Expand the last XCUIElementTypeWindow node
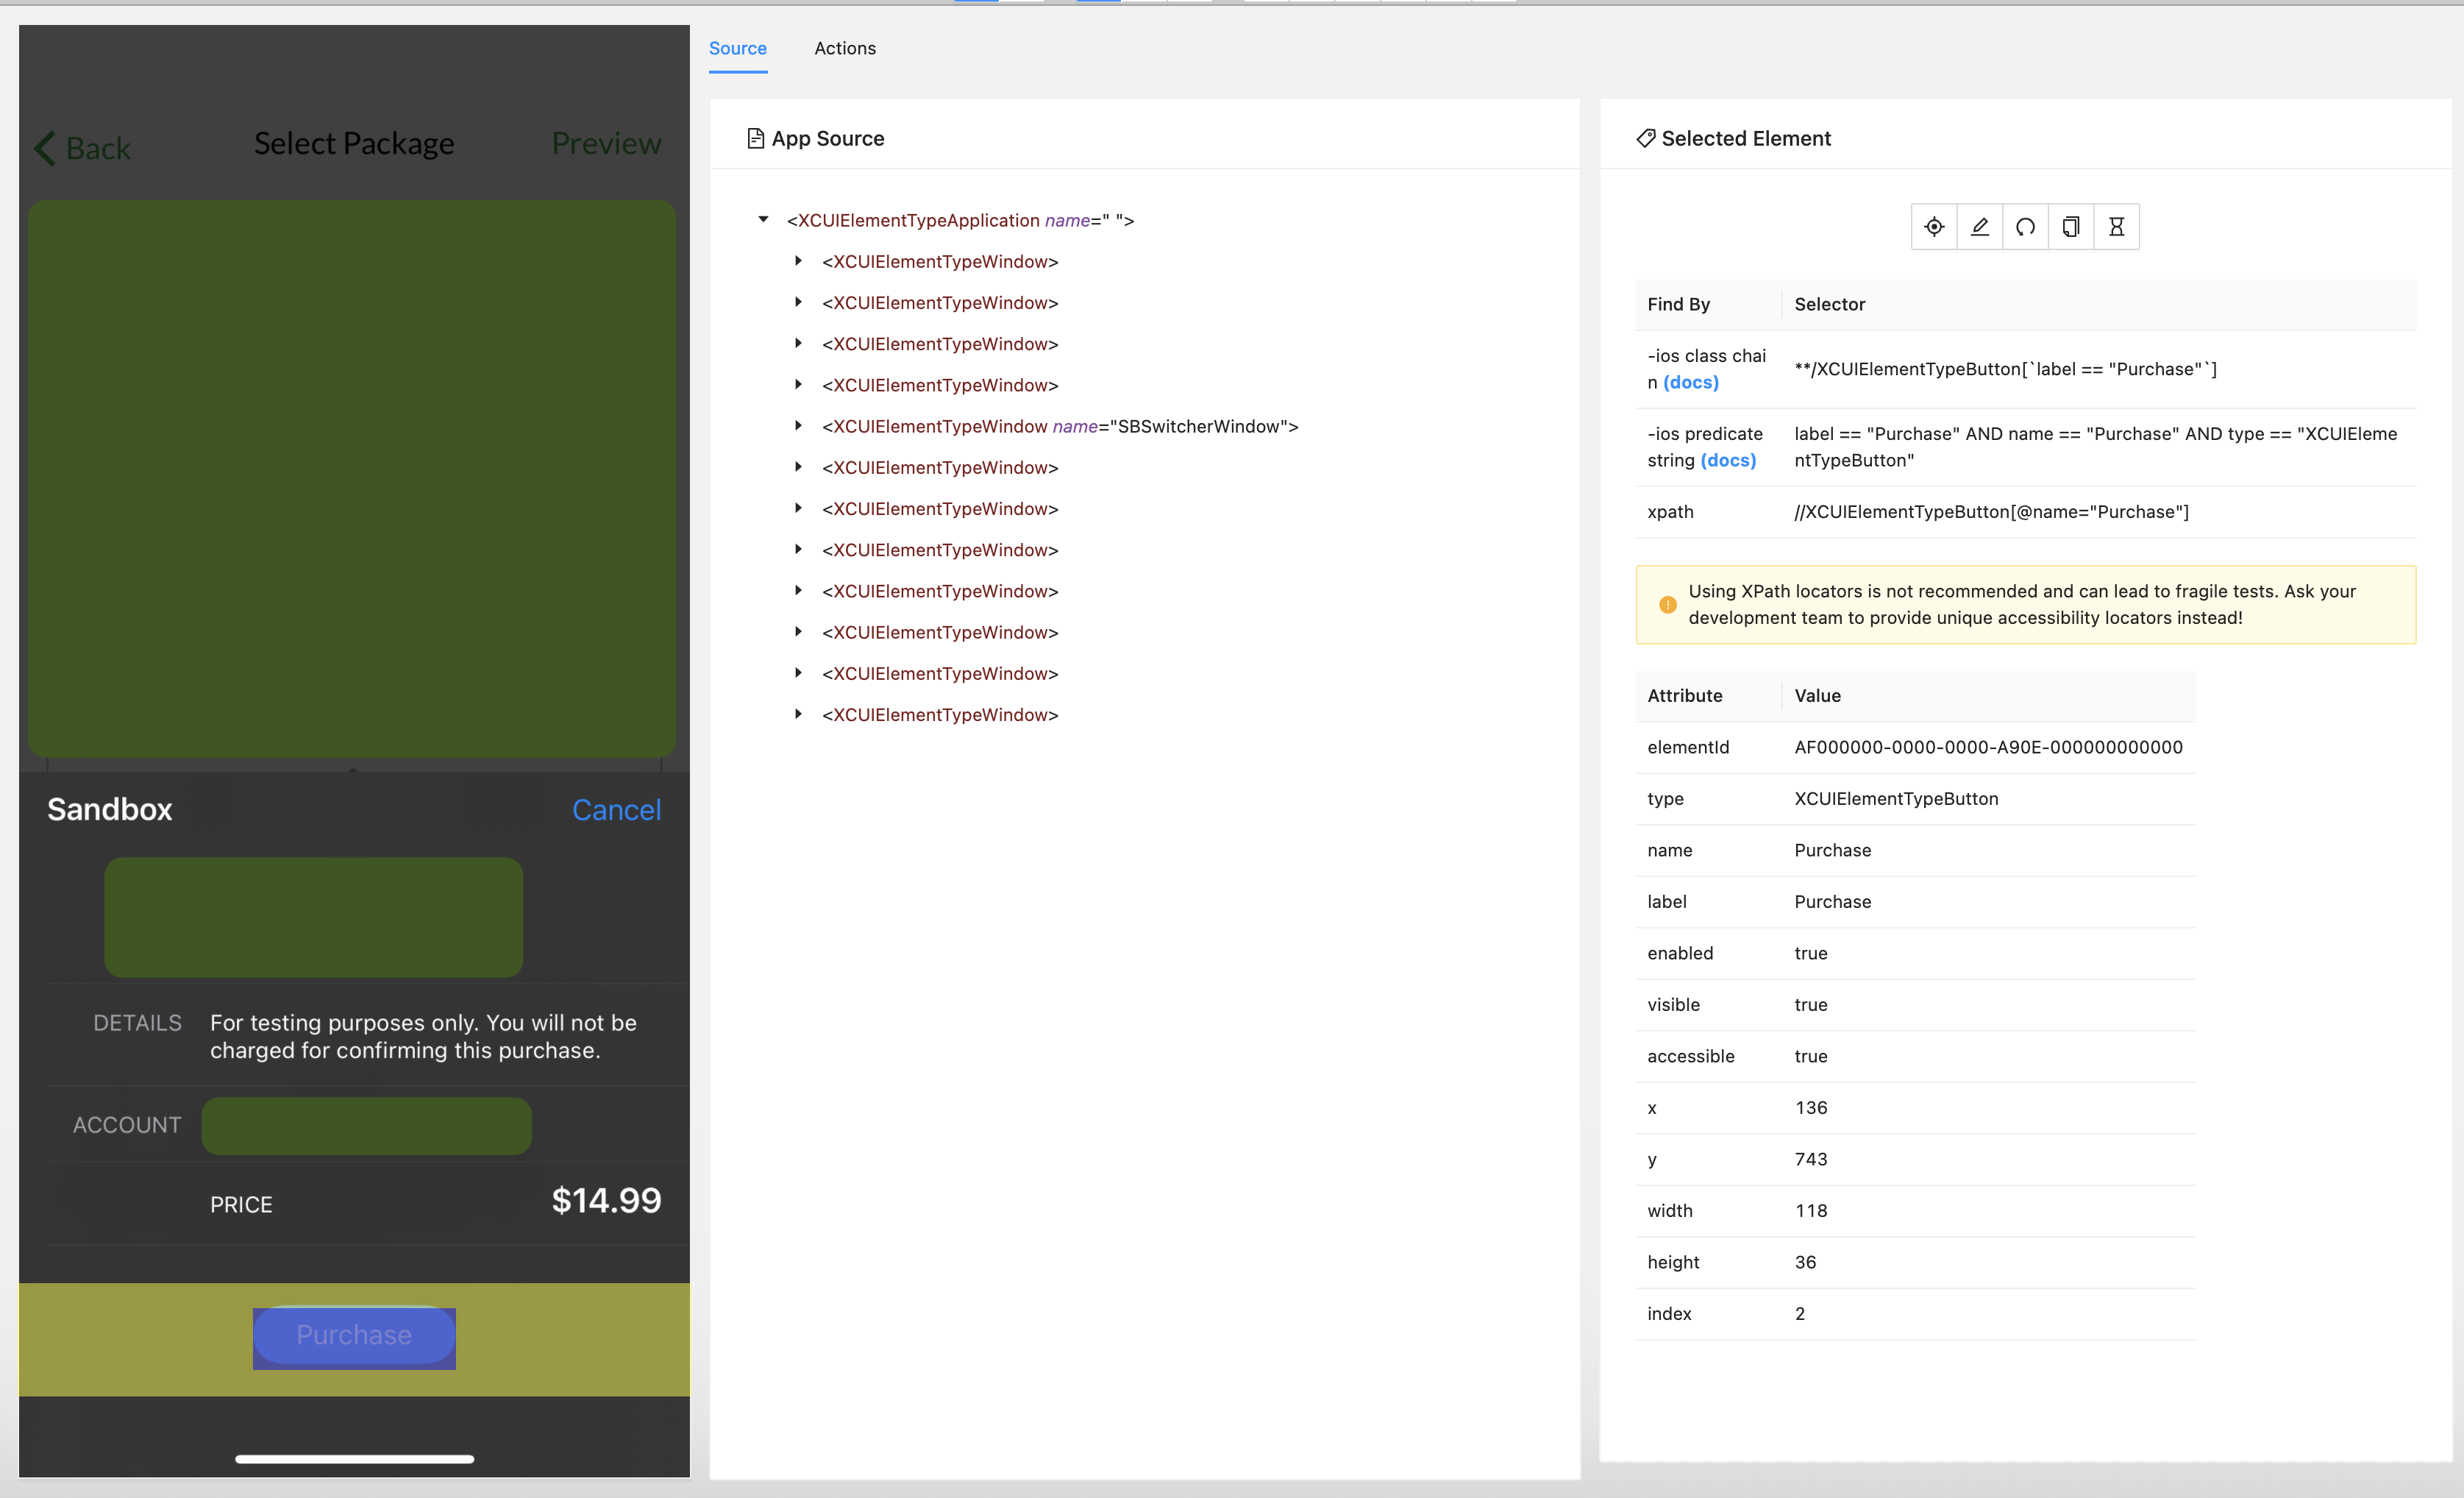This screenshot has height=1498, width=2464. (x=798, y=714)
